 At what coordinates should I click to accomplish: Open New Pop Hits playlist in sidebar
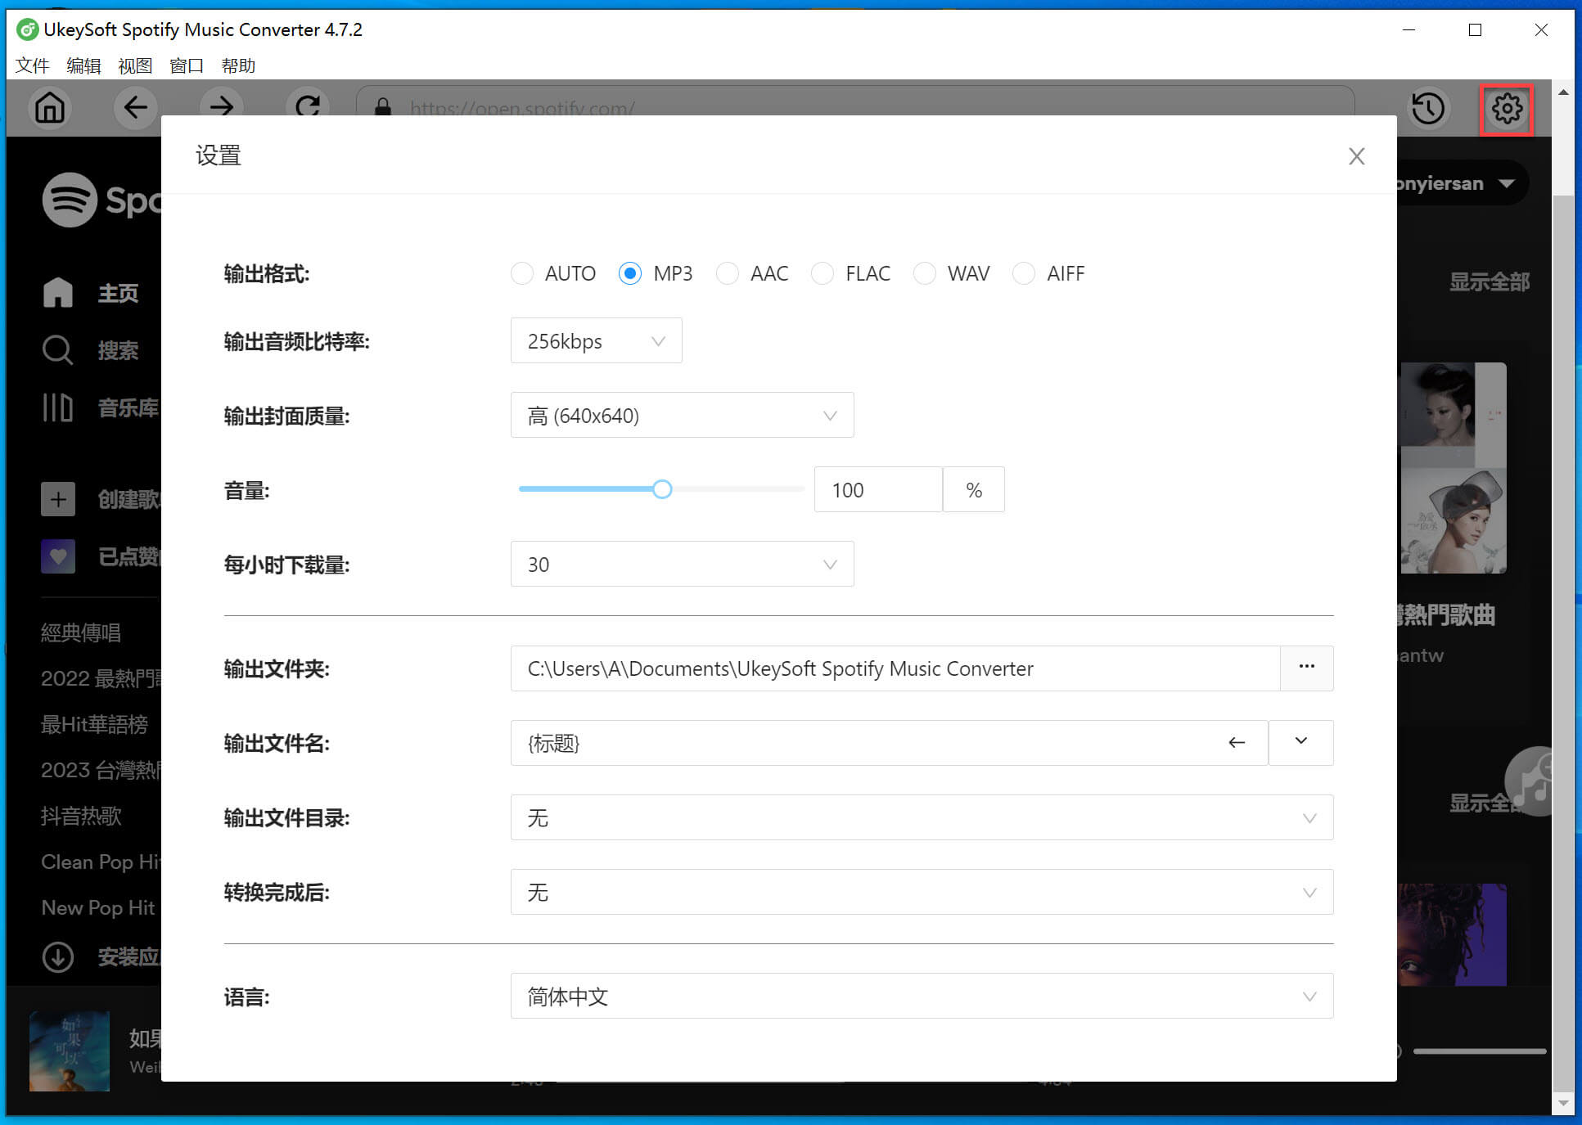(x=98, y=907)
